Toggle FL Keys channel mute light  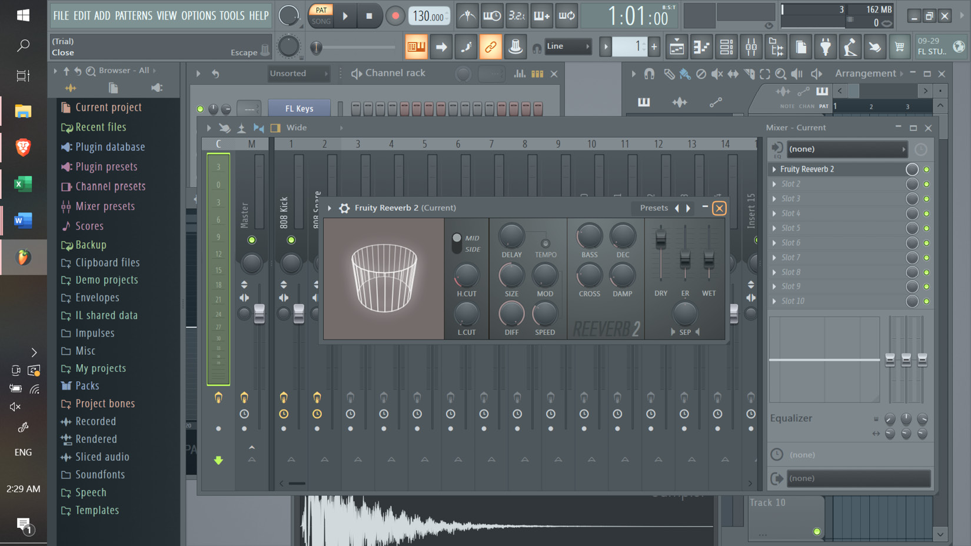201,109
